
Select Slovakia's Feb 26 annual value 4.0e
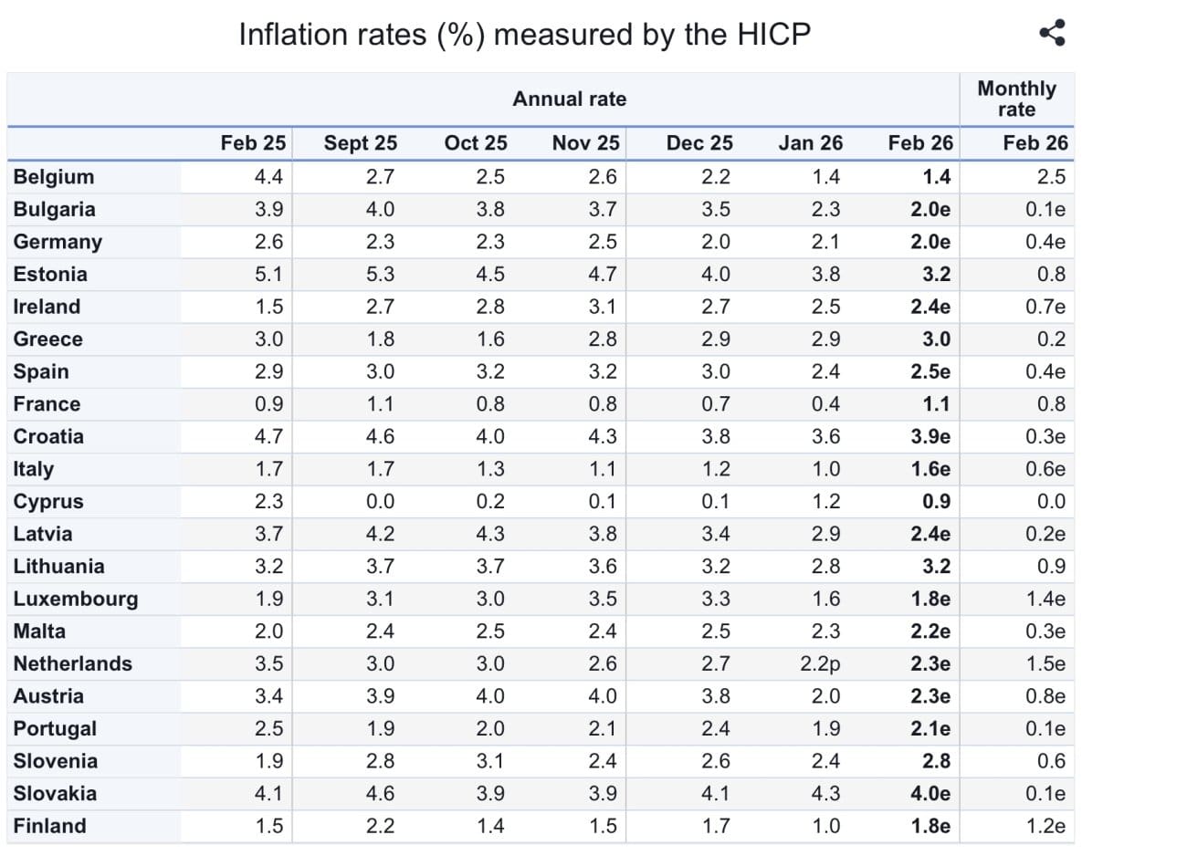930,793
